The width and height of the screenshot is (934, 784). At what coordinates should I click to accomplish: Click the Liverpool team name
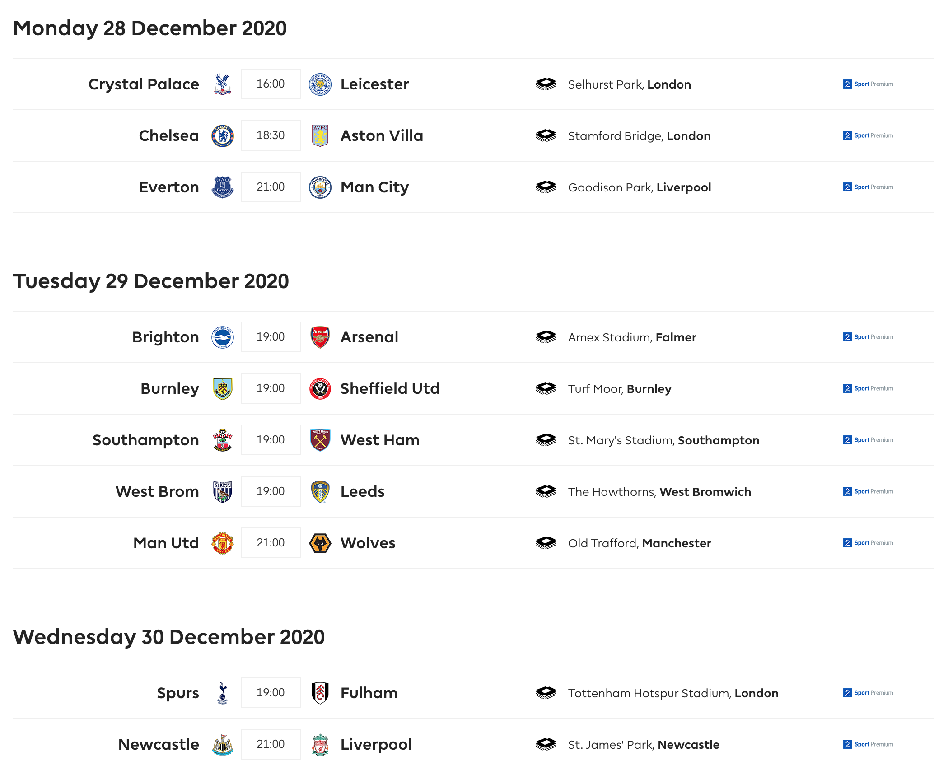[x=376, y=744]
